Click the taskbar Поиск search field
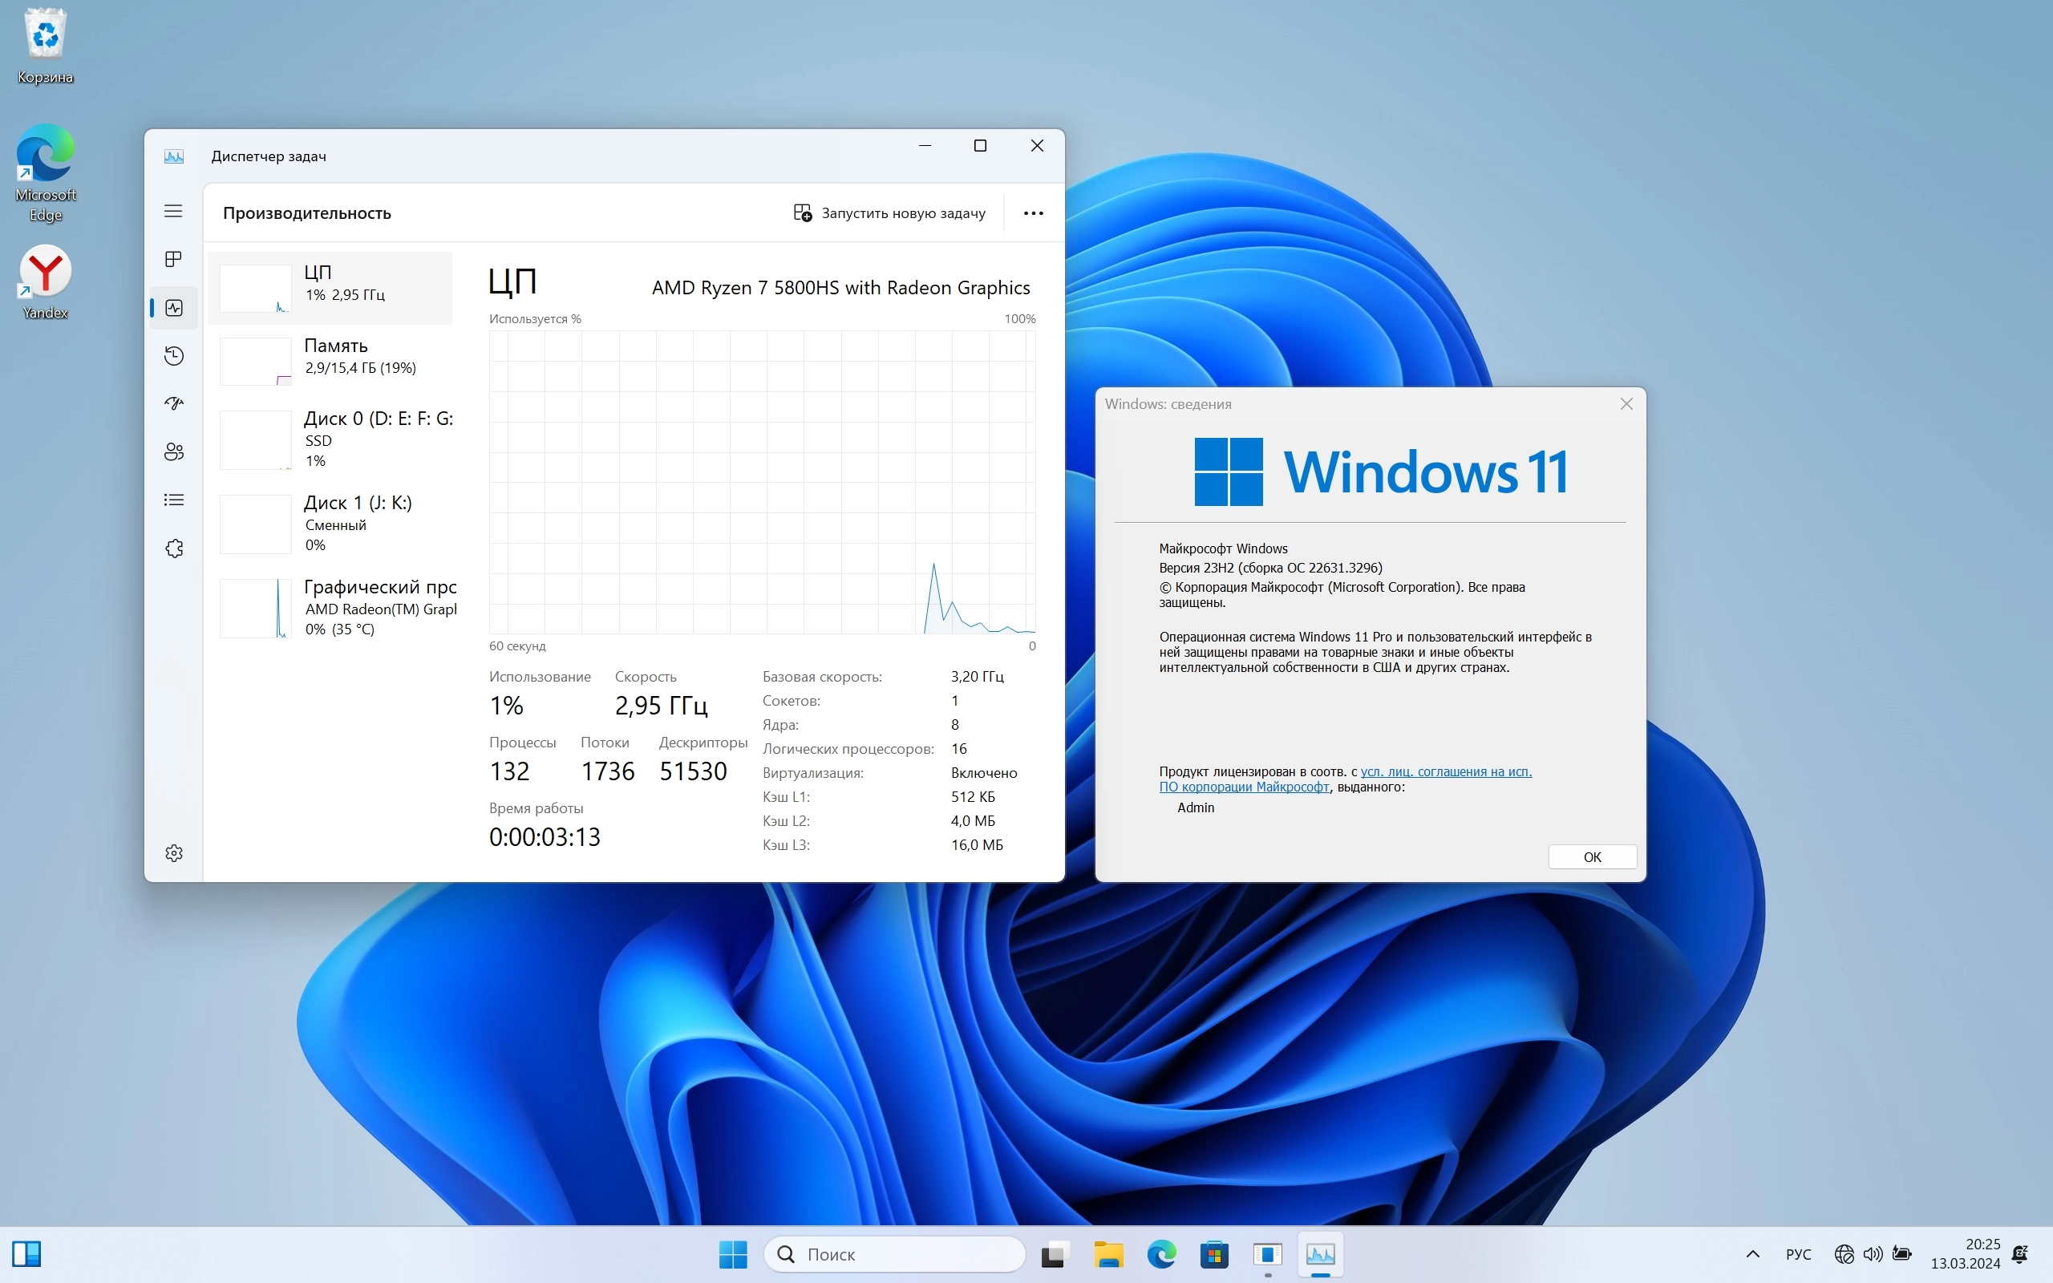The width and height of the screenshot is (2053, 1283). [x=895, y=1254]
